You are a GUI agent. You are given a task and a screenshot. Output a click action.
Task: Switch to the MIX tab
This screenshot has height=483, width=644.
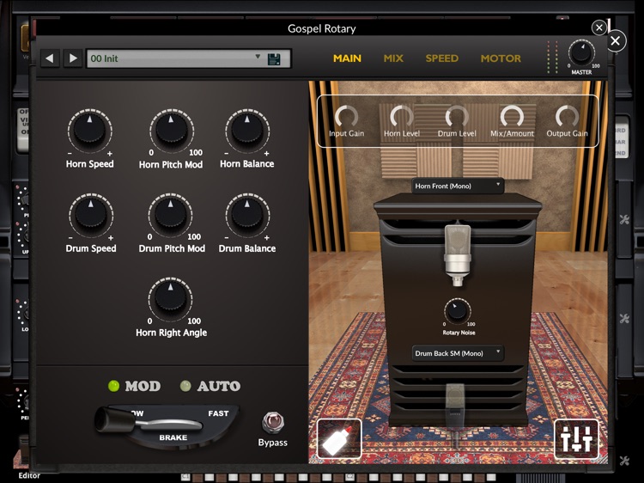point(393,58)
